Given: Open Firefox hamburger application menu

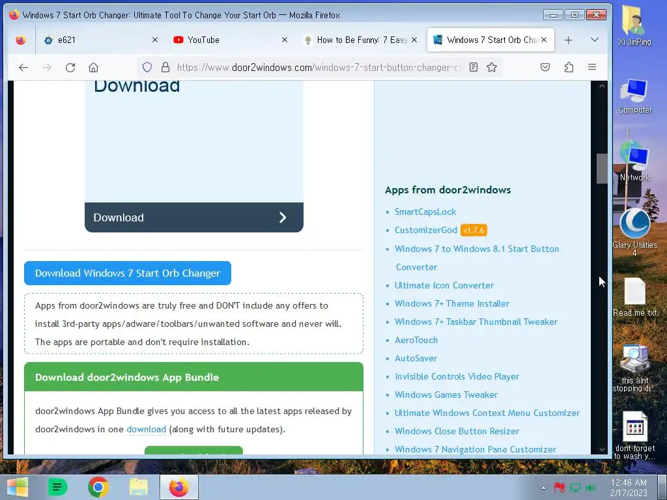Looking at the screenshot, I should point(591,67).
